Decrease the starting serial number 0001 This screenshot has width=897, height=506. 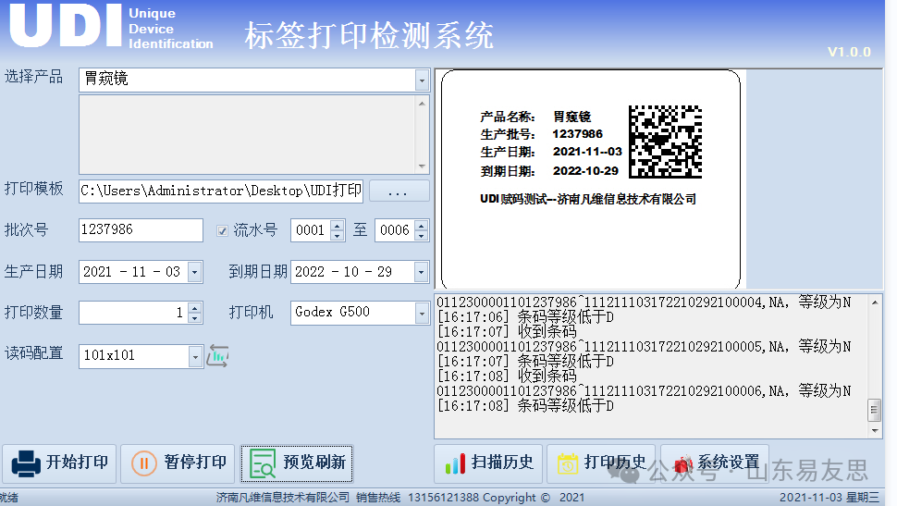(x=338, y=235)
